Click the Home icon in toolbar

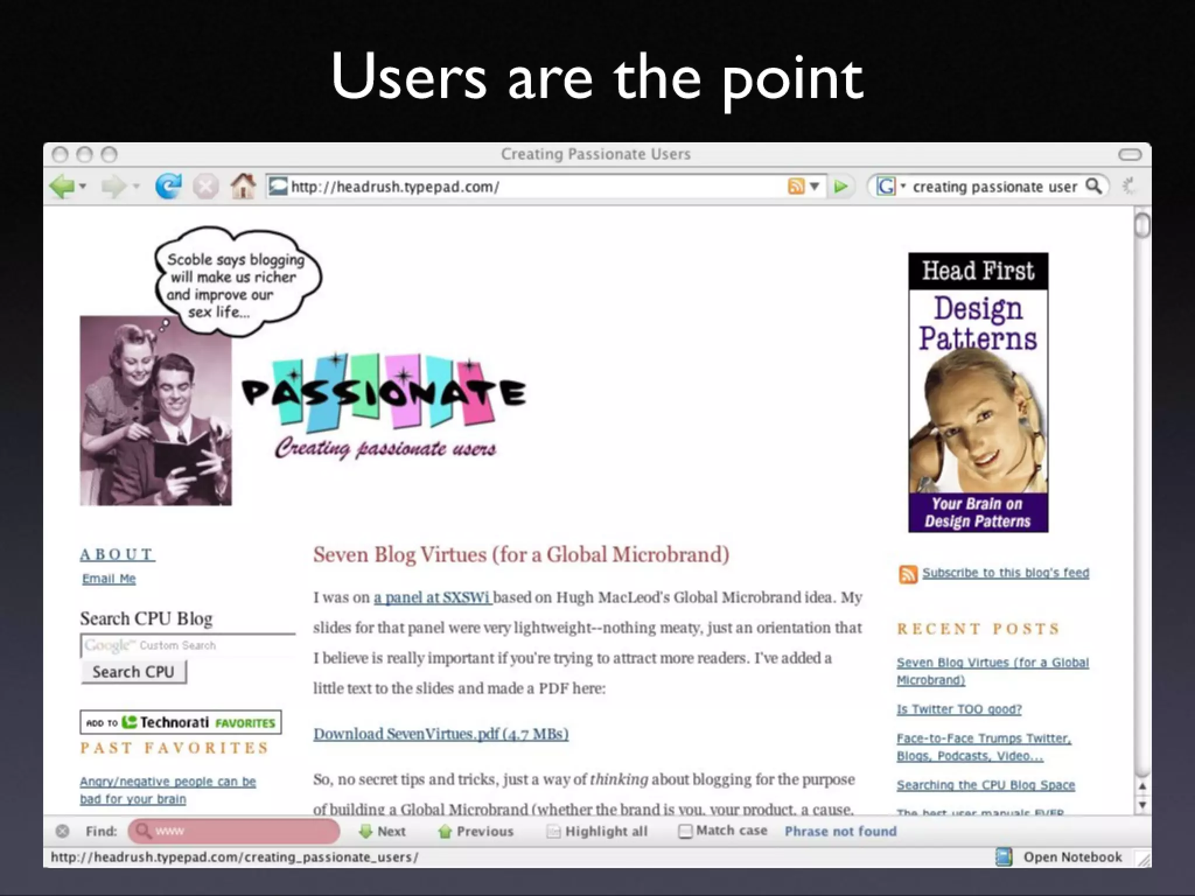[x=243, y=187]
